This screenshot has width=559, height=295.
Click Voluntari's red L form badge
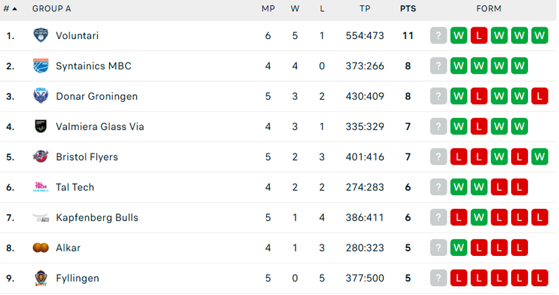[x=479, y=35]
